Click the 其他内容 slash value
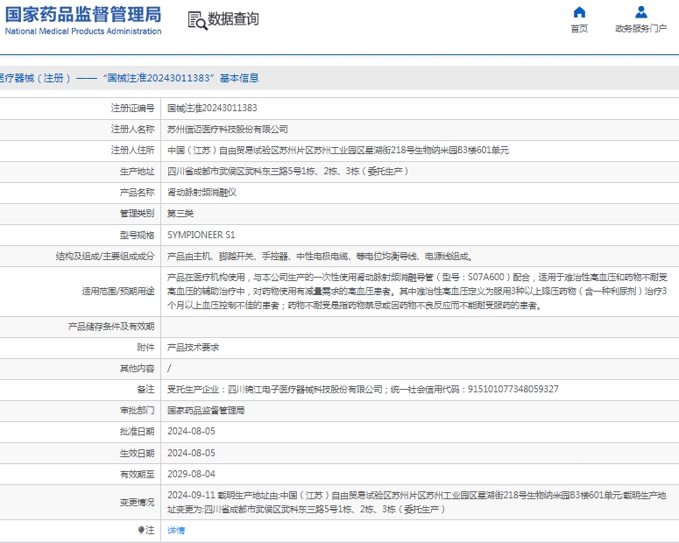This screenshot has height=543, width=679. click(169, 369)
